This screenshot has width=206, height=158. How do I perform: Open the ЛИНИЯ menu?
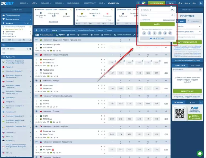click(x=24, y=3)
